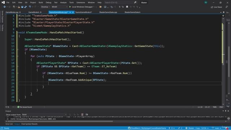Image resolution: width=231 pixels, height=130 pixels.
Task: Toggle pin icon on GameMode.h tab
Action: 41,12
